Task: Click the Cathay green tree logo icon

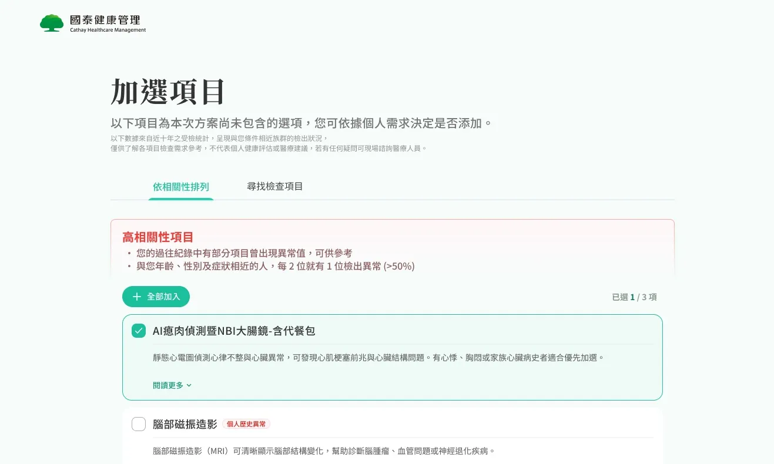Action: point(52,23)
